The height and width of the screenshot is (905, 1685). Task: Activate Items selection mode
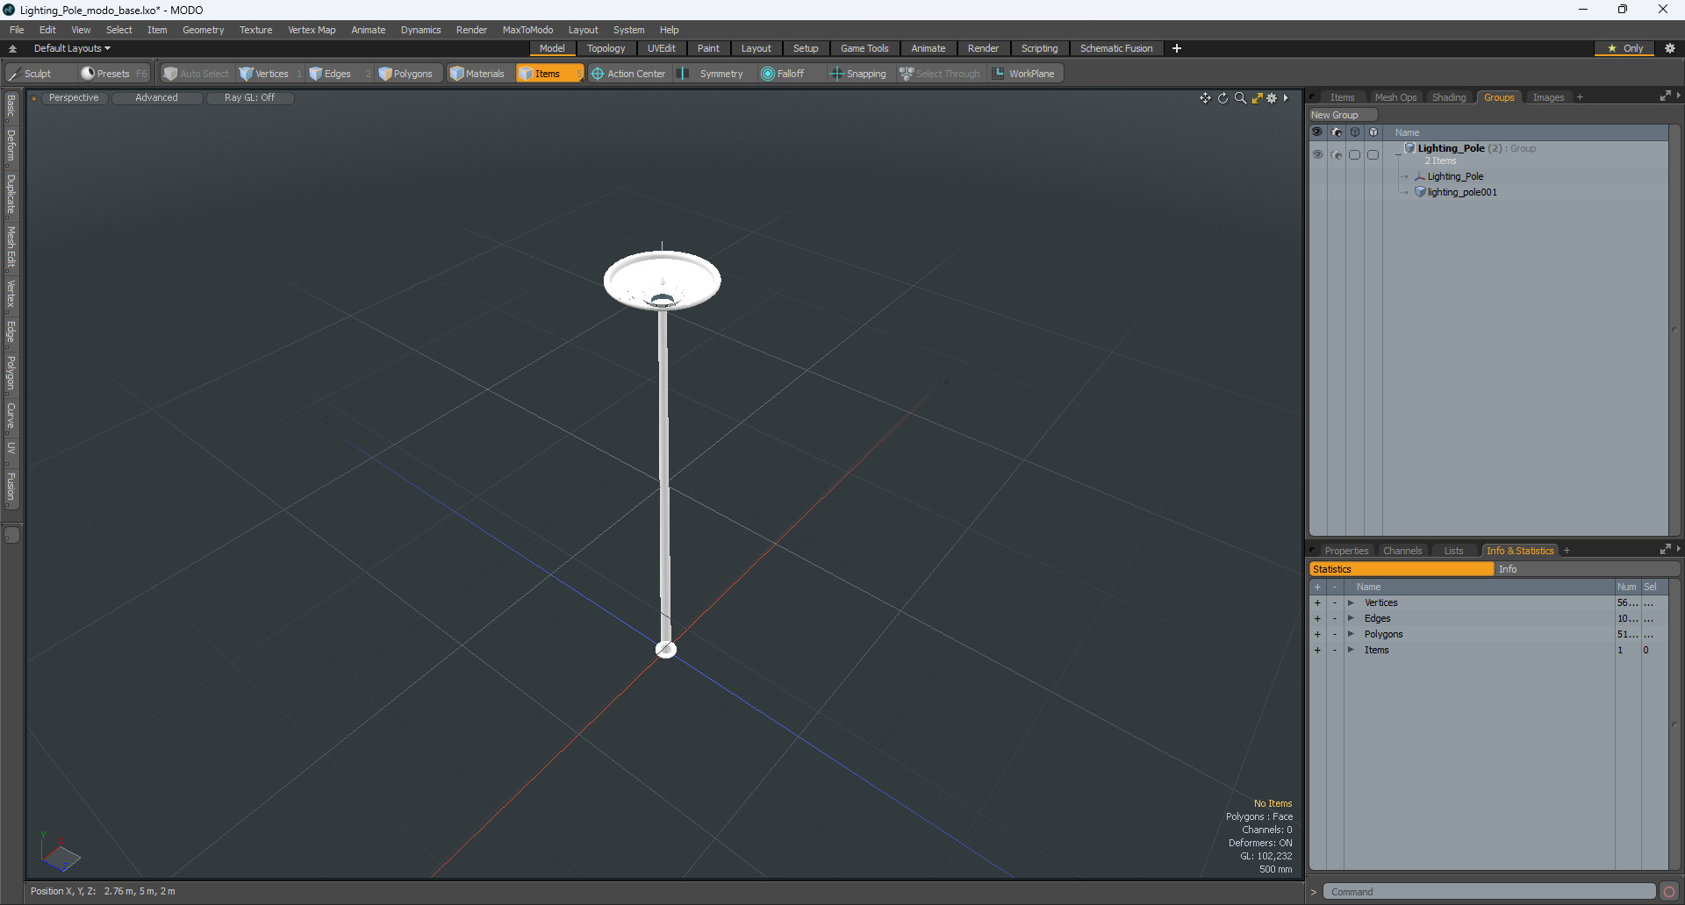pos(549,74)
